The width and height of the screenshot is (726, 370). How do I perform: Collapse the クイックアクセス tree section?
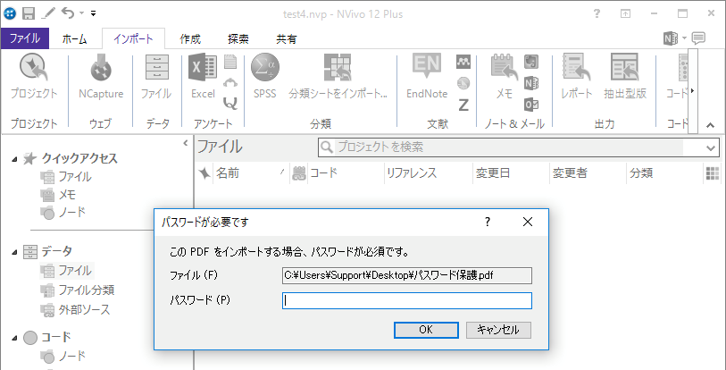[x=14, y=159]
